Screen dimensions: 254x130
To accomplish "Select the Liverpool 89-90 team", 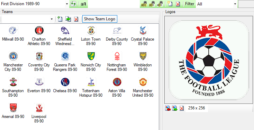I will [x=39, y=113].
